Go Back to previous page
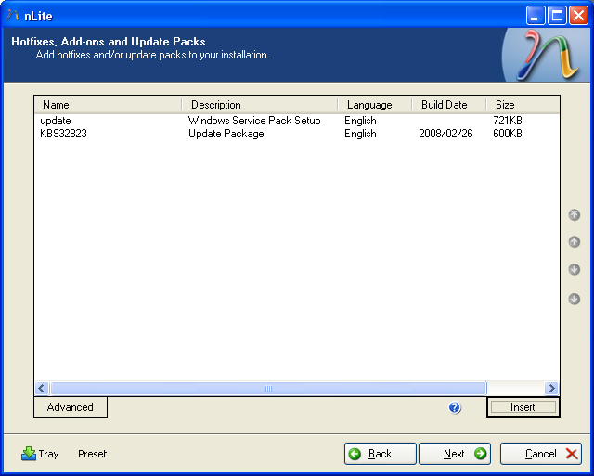 tap(380, 454)
